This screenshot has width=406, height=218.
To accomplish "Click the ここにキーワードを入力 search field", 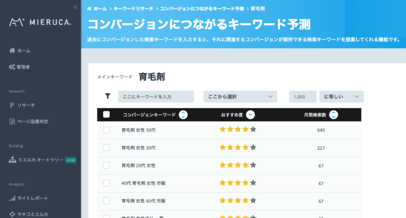I will [156, 96].
